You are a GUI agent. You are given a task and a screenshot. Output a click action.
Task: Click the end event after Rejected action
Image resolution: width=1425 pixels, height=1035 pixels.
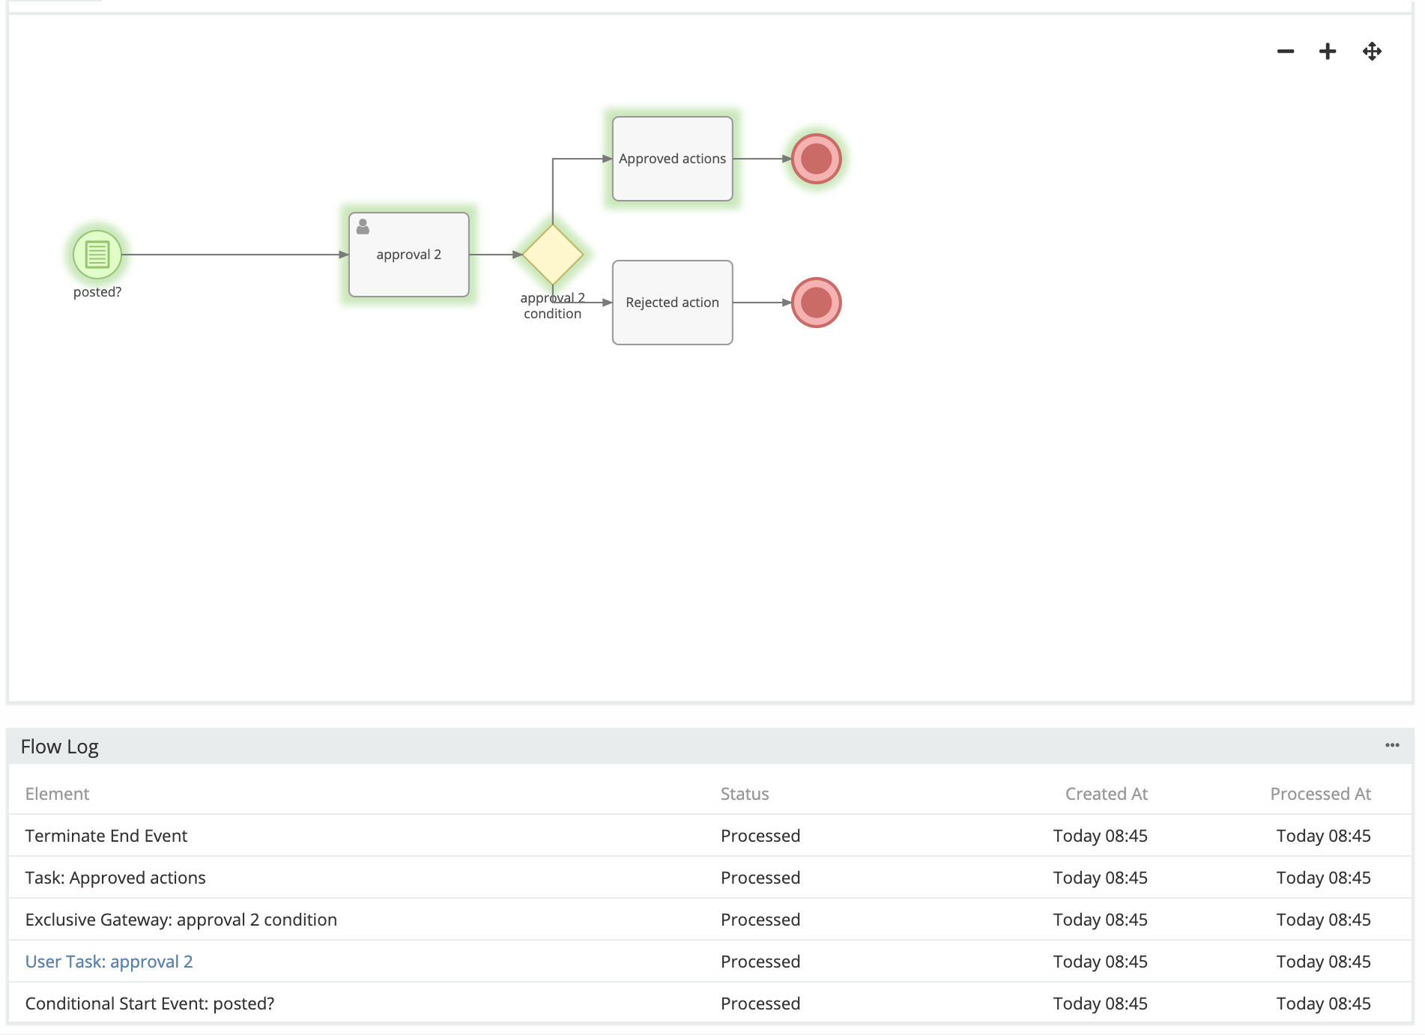(816, 303)
